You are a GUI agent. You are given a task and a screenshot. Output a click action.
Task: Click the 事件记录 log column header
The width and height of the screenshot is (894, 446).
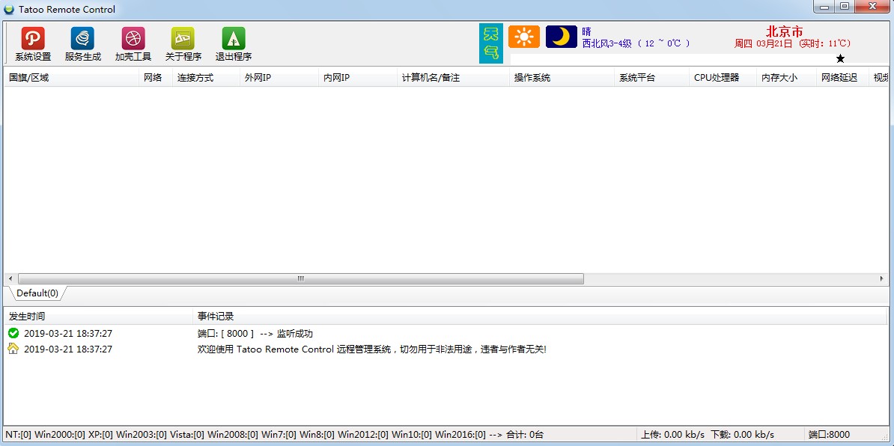[x=541, y=316]
